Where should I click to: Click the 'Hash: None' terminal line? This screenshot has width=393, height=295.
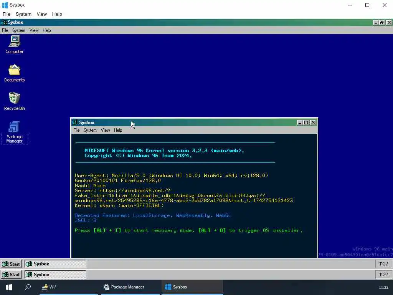click(90, 186)
